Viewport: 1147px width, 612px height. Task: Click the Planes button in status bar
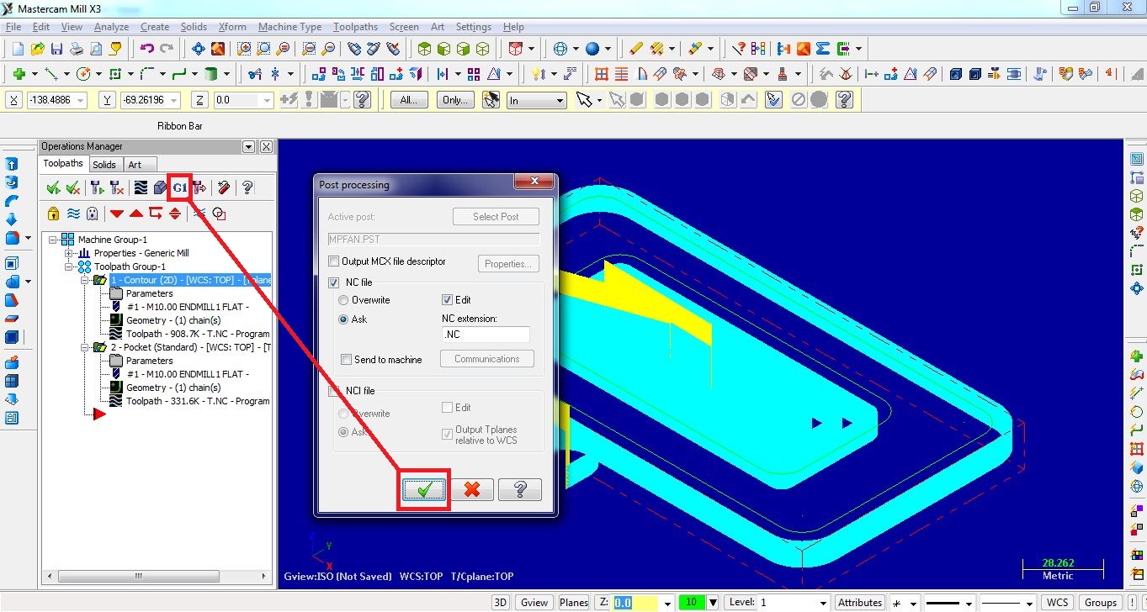574,603
